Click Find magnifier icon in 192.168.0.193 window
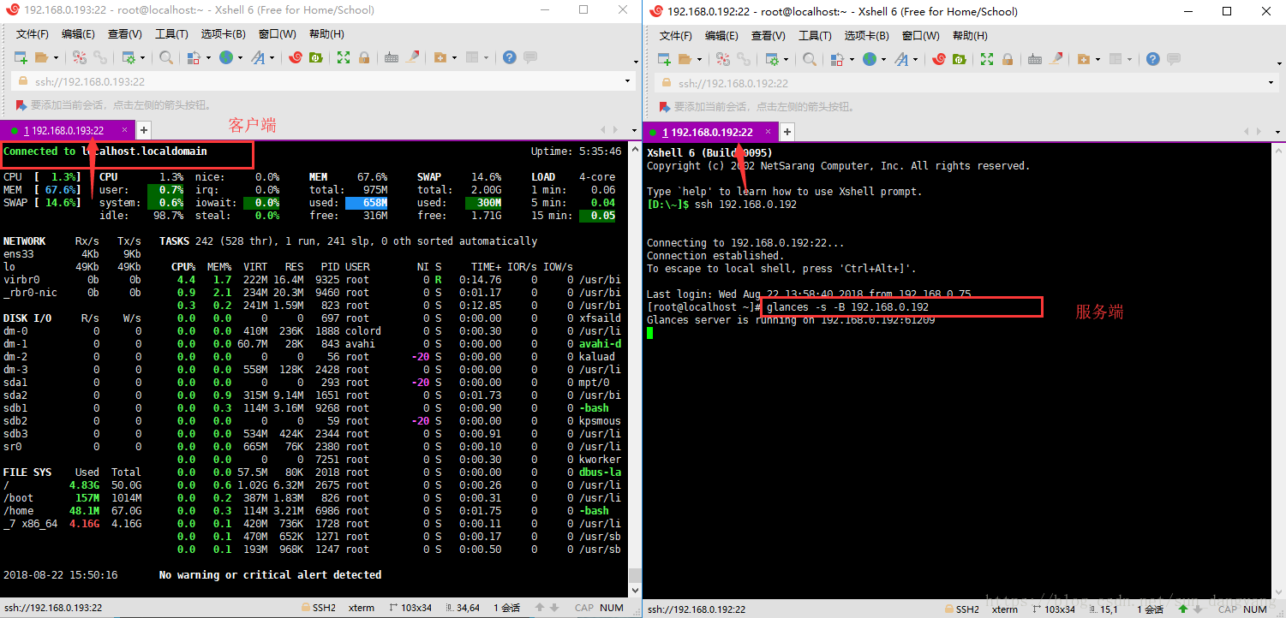This screenshot has width=1286, height=618. 166,57
